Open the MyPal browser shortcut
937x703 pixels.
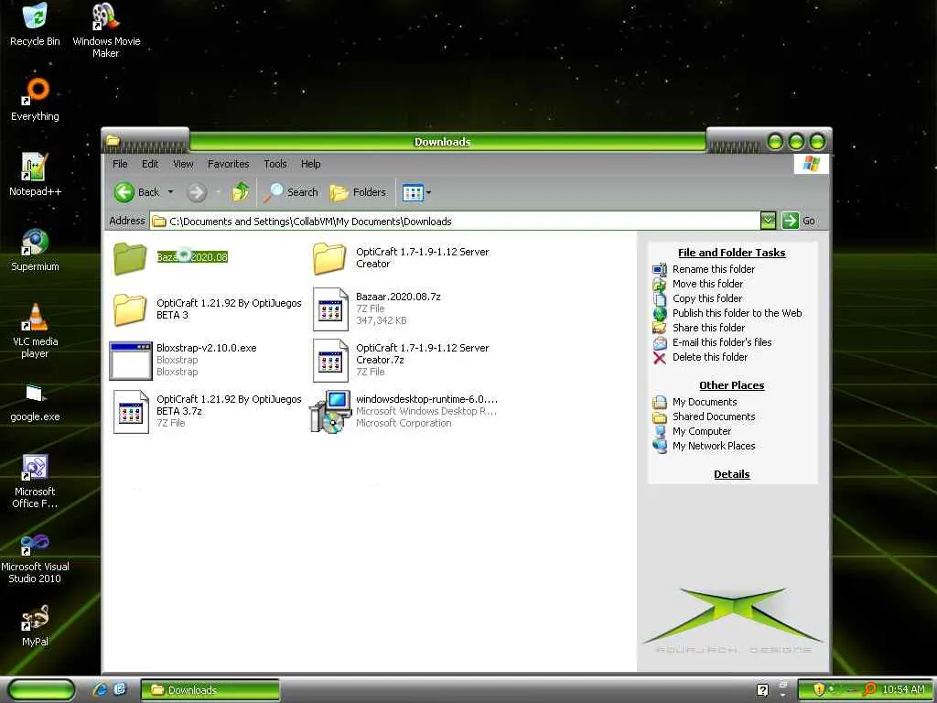36,626
